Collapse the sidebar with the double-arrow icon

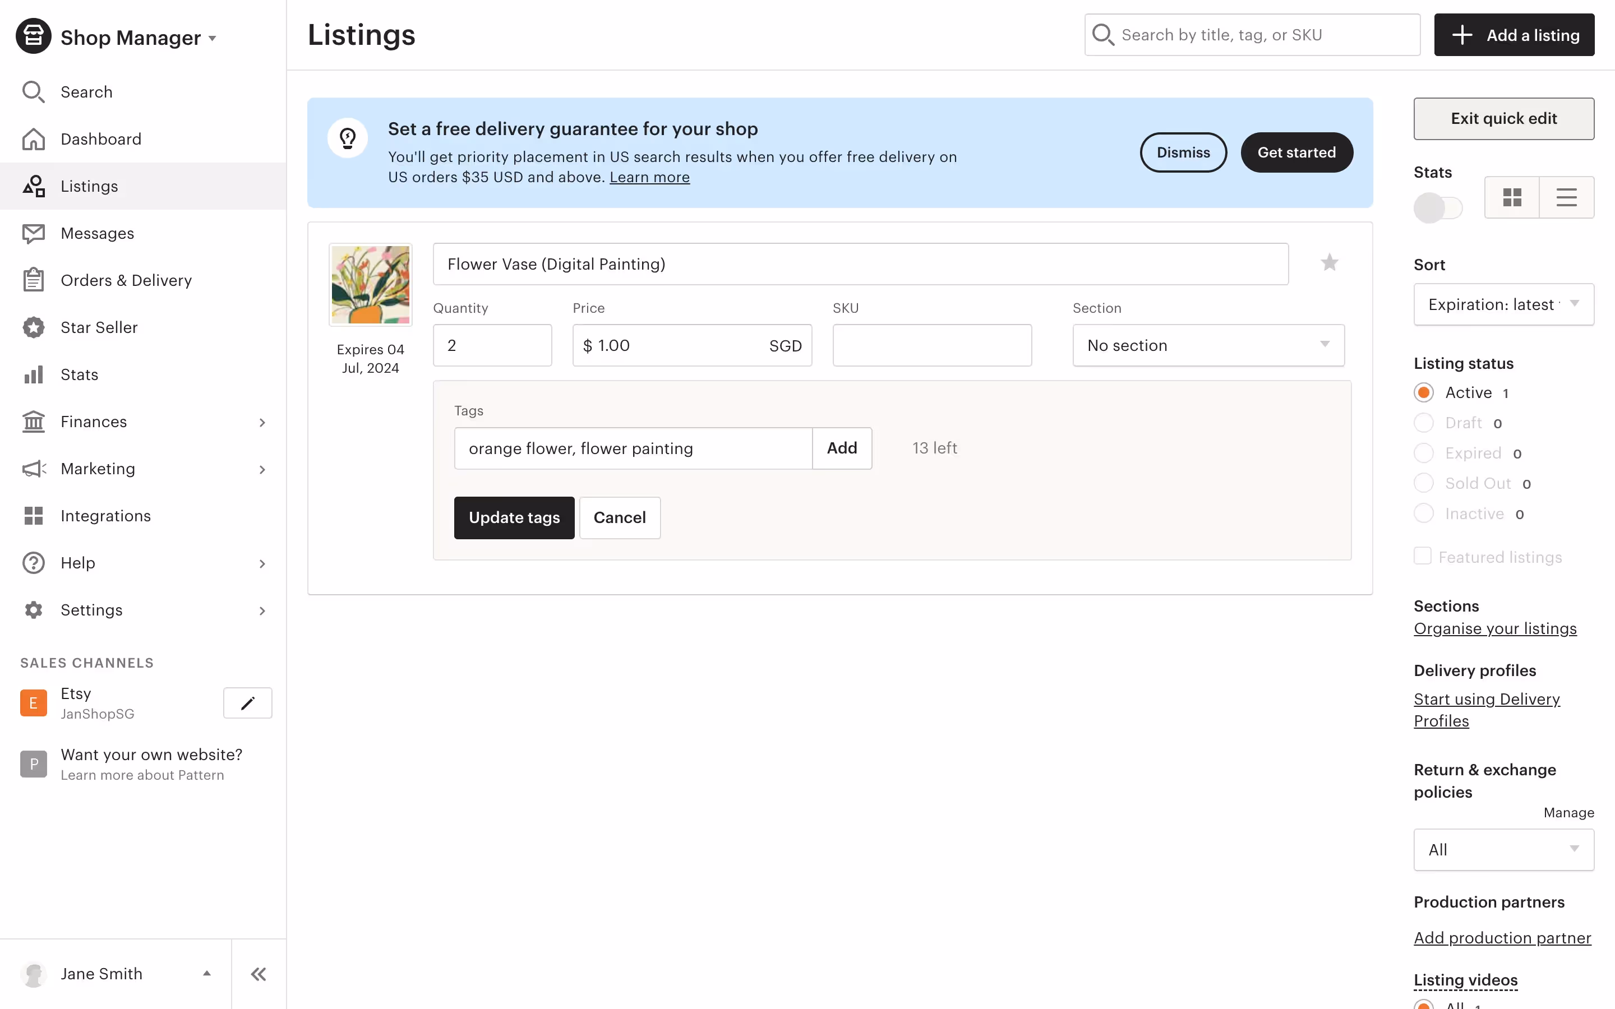(x=259, y=974)
